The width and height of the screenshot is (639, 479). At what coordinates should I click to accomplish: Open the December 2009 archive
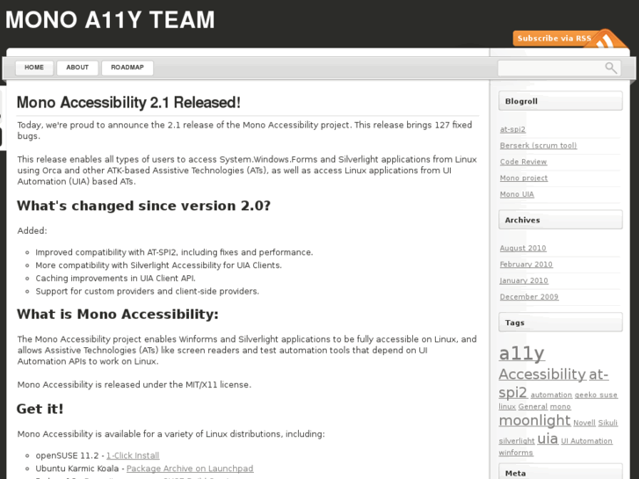(x=529, y=297)
